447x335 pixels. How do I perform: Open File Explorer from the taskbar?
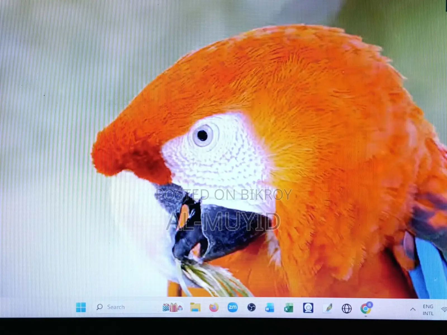click(195, 307)
